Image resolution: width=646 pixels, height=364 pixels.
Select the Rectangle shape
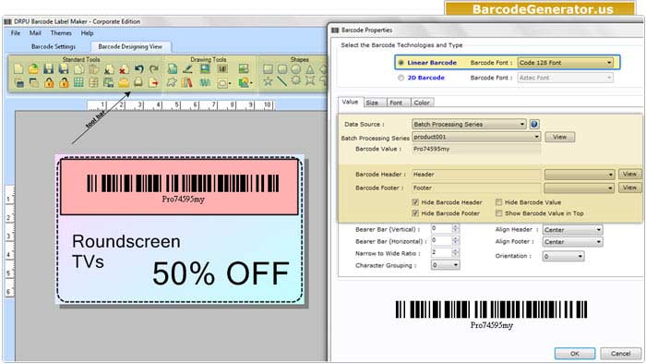[268, 69]
